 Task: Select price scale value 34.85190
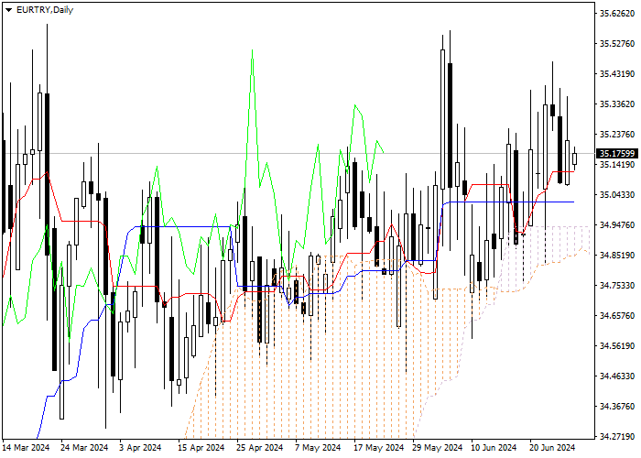(617, 256)
